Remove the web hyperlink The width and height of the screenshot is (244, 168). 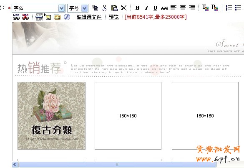[x=25, y=17]
